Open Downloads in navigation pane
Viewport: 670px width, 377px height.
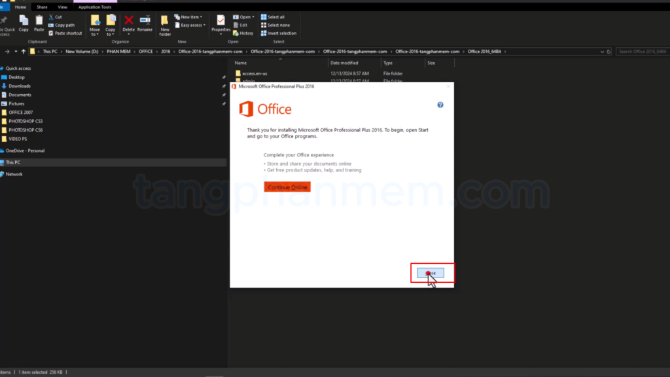point(19,86)
